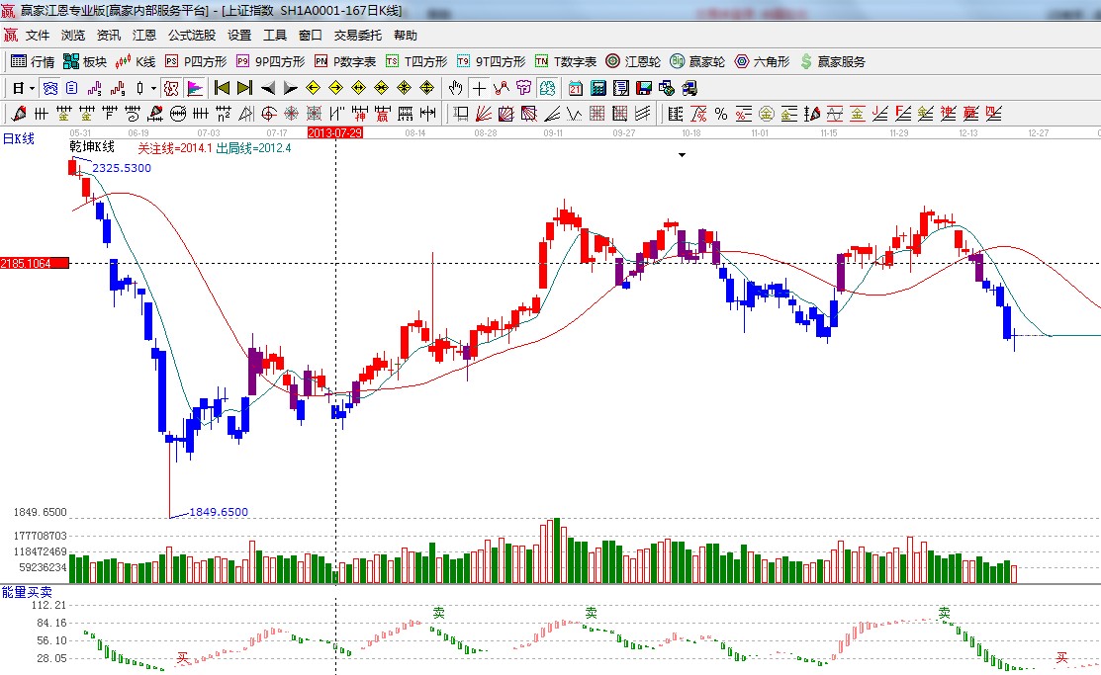Toggle the colored flag indicator button
This screenshot has width=1101, height=675.
[x=195, y=88]
